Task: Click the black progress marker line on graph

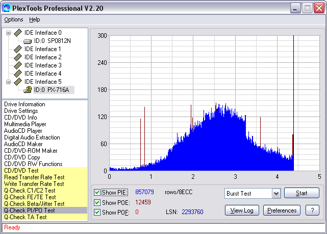Action: click(x=294, y=103)
